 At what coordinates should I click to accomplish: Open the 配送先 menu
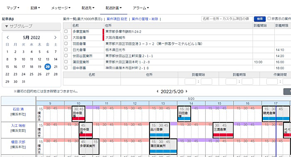click(x=88, y=8)
